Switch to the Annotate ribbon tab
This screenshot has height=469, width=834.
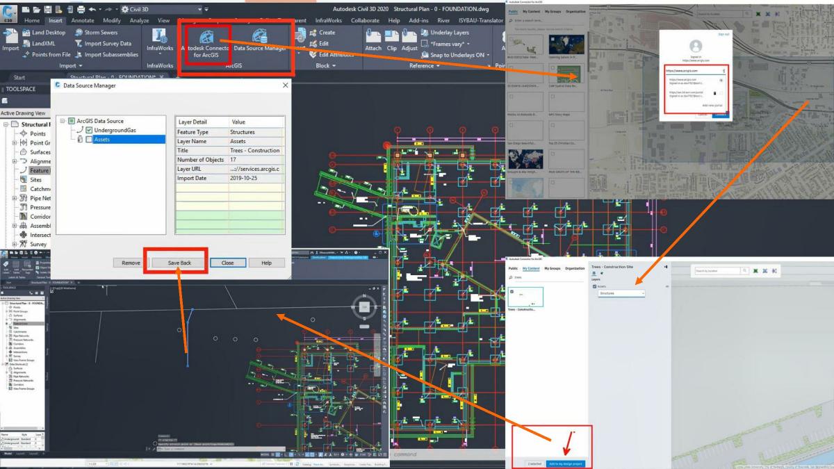[83, 20]
